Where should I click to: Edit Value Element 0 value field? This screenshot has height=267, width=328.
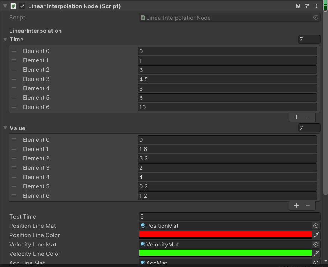click(227, 140)
